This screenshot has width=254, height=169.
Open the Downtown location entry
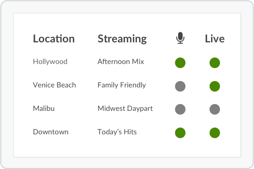(x=51, y=132)
